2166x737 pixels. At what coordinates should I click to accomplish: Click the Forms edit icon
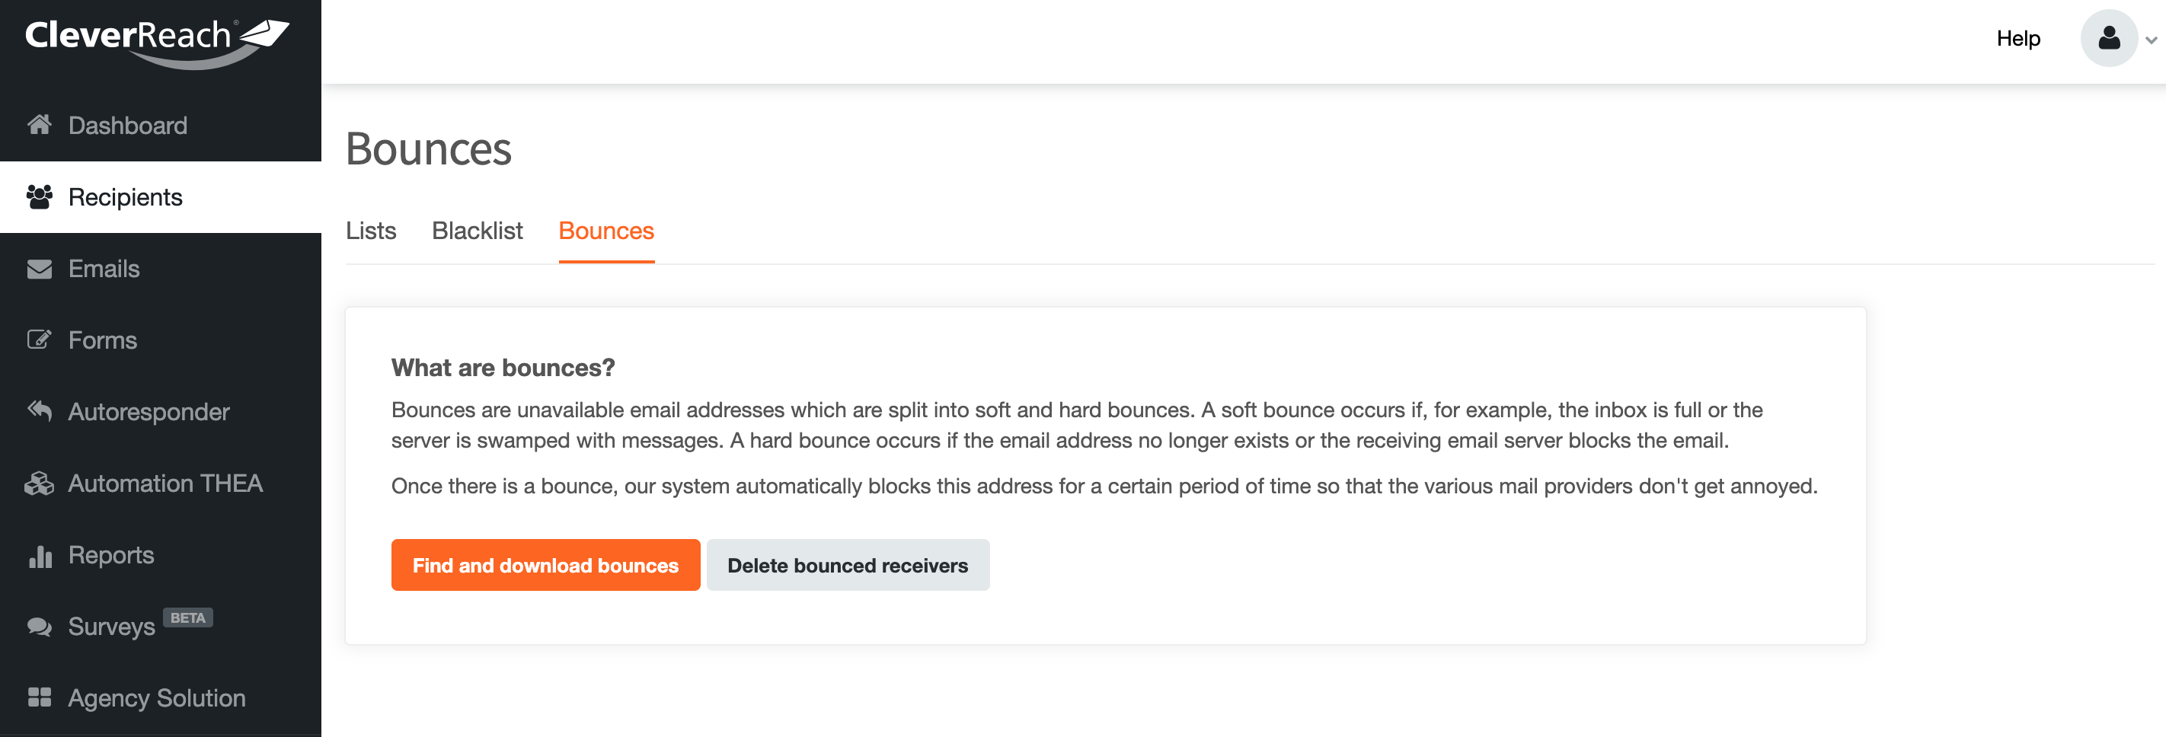[40, 340]
